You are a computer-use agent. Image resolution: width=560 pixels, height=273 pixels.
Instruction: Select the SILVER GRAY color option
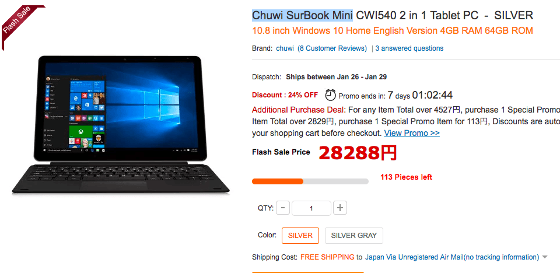pos(354,236)
